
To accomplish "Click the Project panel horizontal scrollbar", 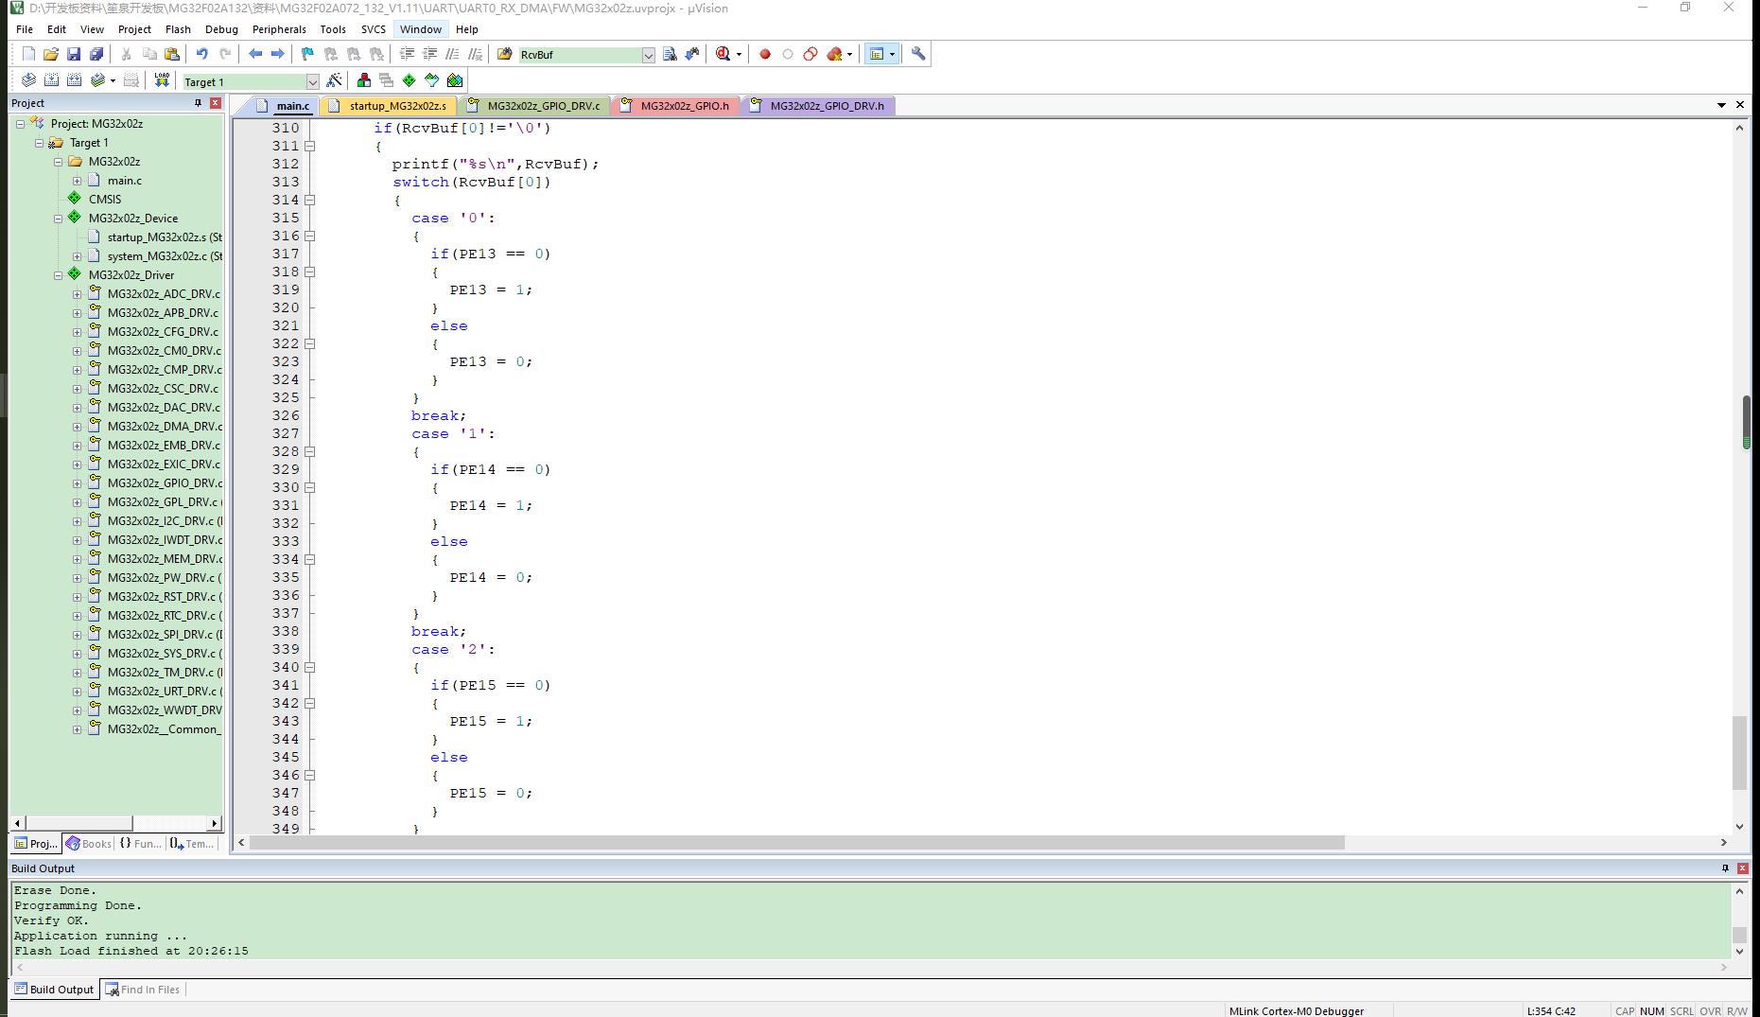I will click(79, 823).
